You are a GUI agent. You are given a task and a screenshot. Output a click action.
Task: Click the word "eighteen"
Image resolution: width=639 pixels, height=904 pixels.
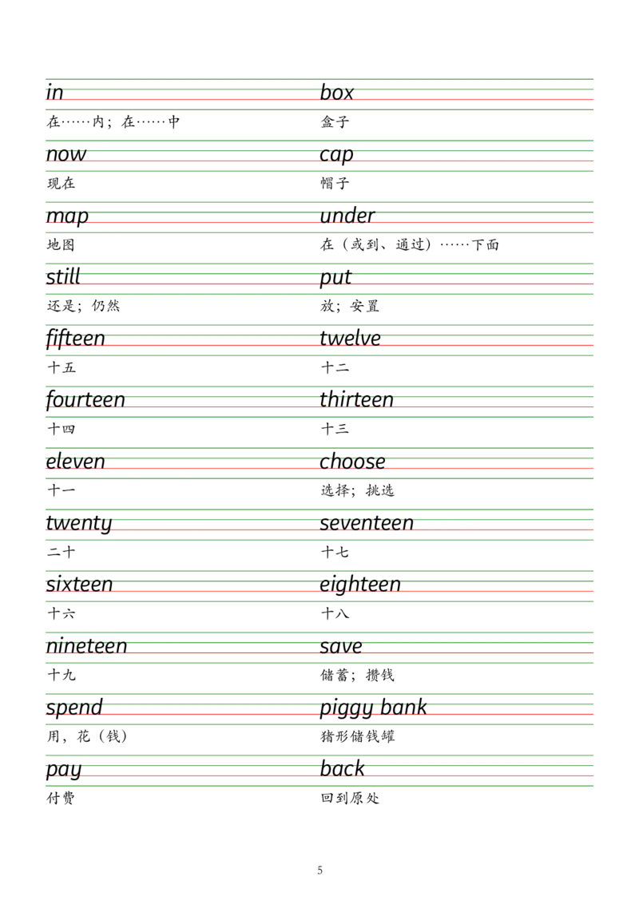pos(360,585)
